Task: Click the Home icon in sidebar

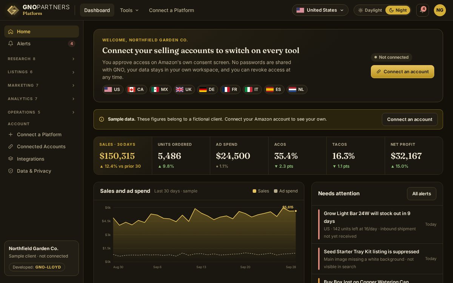Action: pyautogui.click(x=11, y=32)
